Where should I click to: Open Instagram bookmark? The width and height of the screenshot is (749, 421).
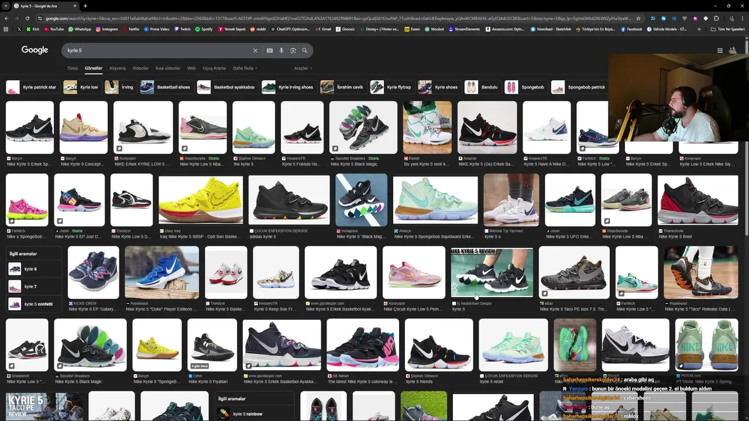(x=106, y=29)
